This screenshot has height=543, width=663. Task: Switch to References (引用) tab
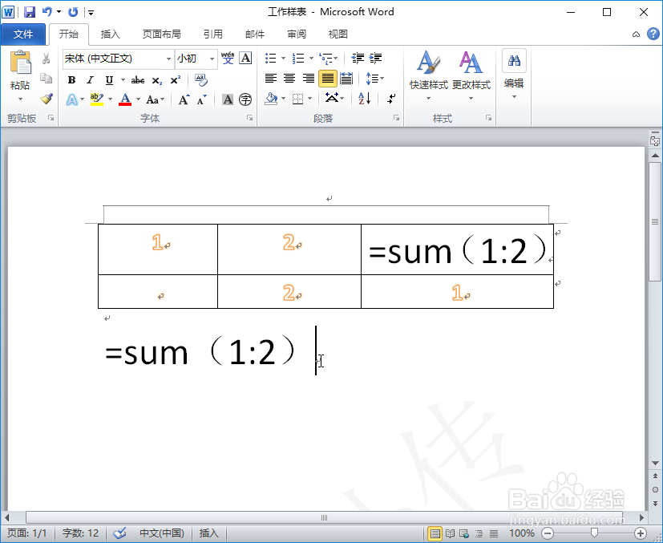click(x=212, y=34)
